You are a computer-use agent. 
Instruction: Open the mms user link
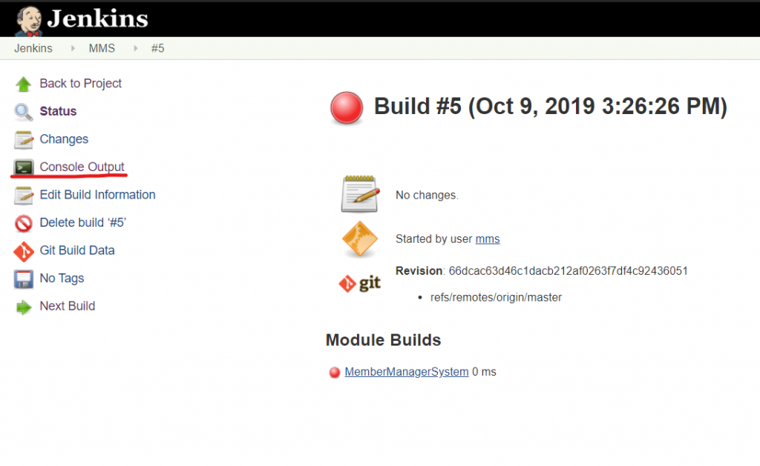point(488,239)
